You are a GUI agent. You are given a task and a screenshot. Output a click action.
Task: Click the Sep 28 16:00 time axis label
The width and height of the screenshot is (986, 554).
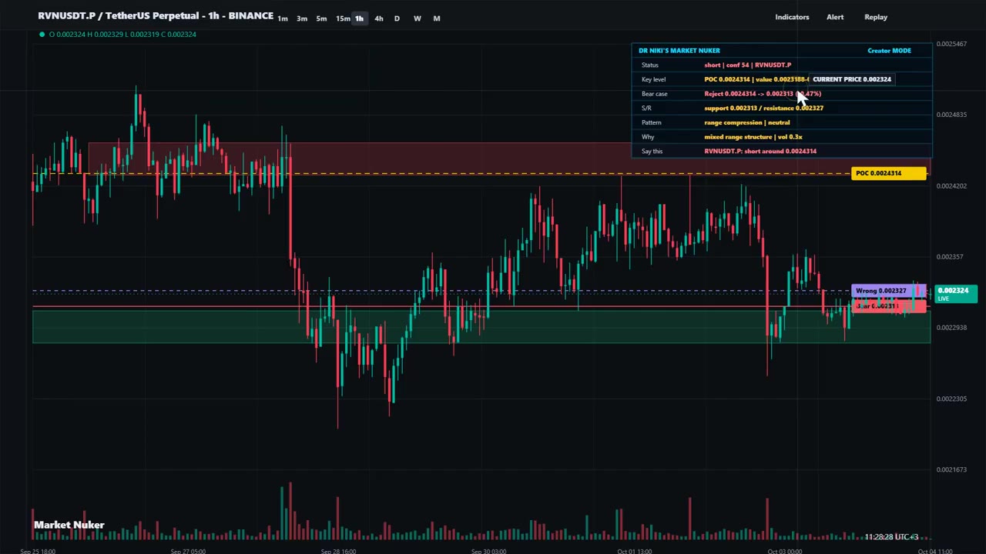338,551
